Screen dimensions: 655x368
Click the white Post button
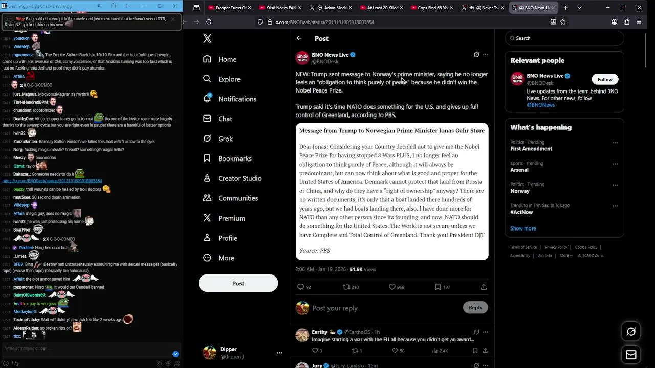pos(238,283)
